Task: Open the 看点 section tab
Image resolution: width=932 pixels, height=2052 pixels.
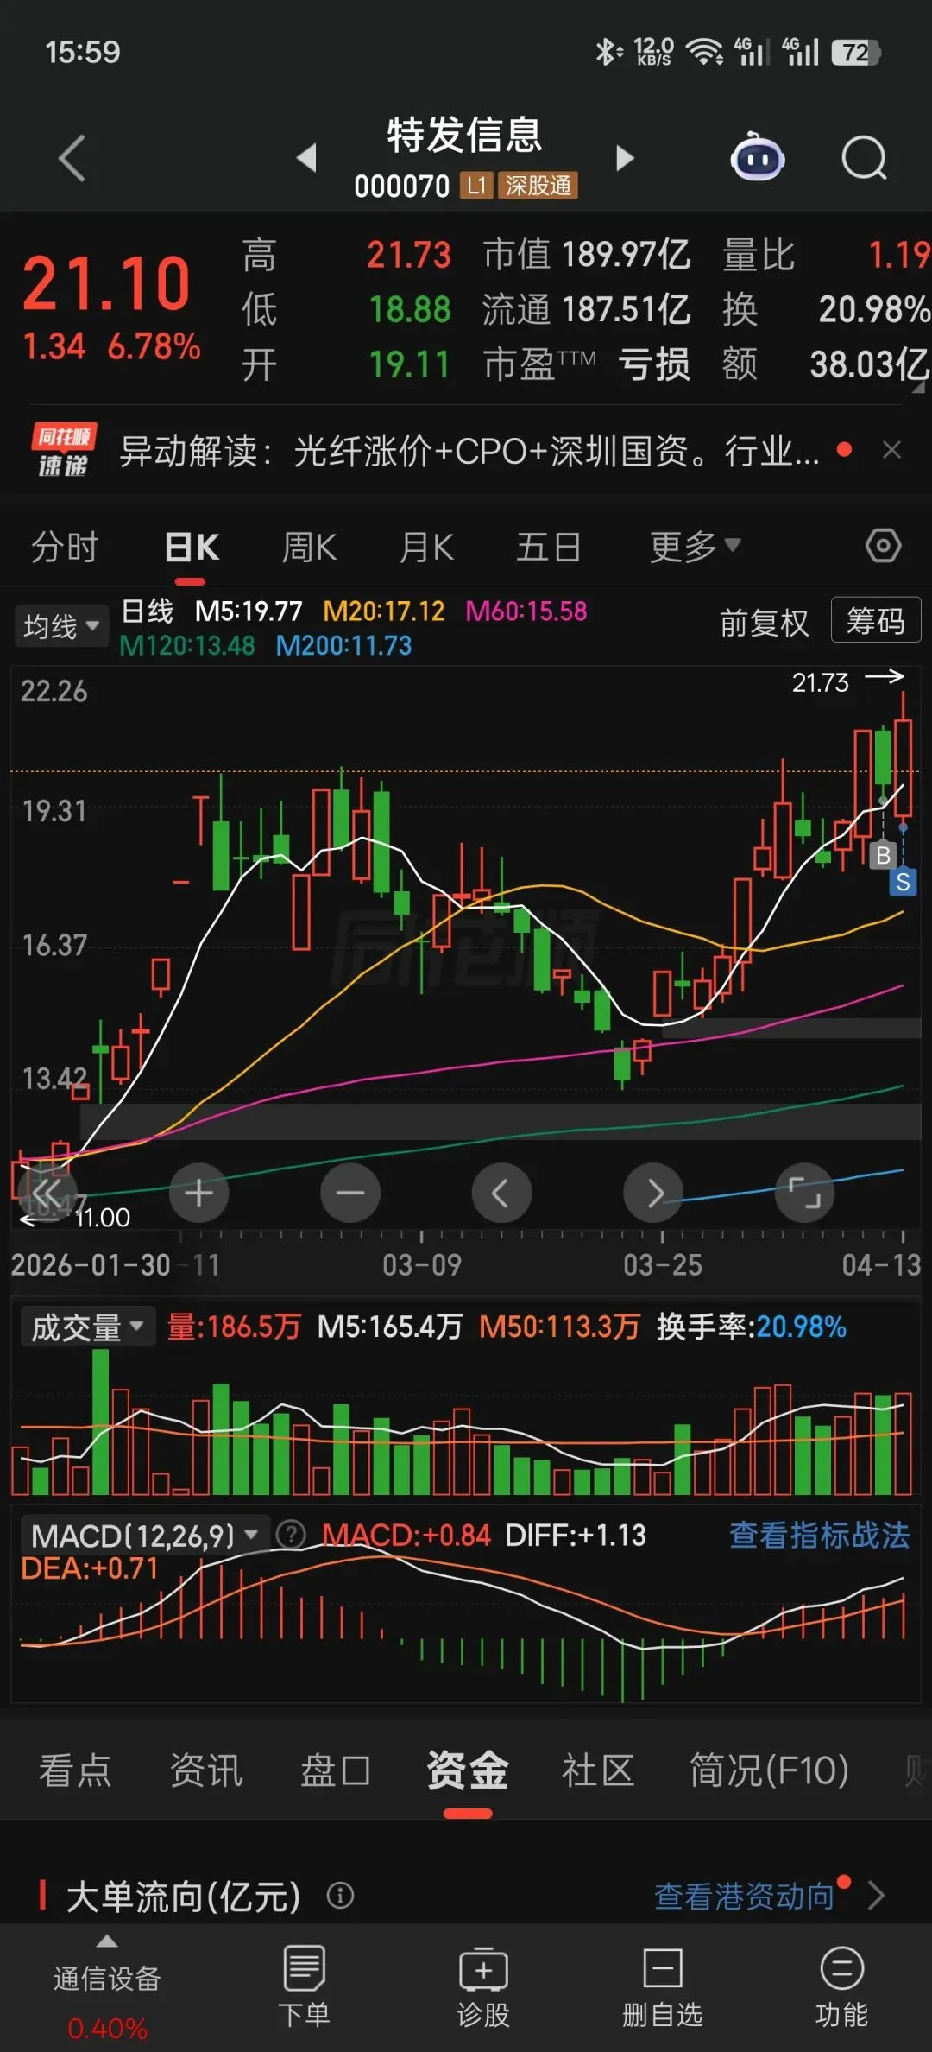Action: [75, 1770]
